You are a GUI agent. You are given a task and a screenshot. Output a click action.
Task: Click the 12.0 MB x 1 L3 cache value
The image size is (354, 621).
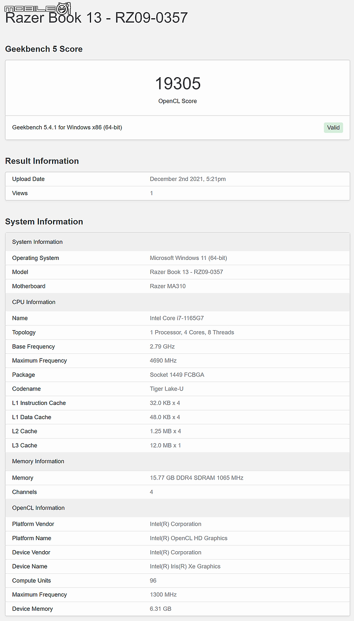[x=166, y=446]
